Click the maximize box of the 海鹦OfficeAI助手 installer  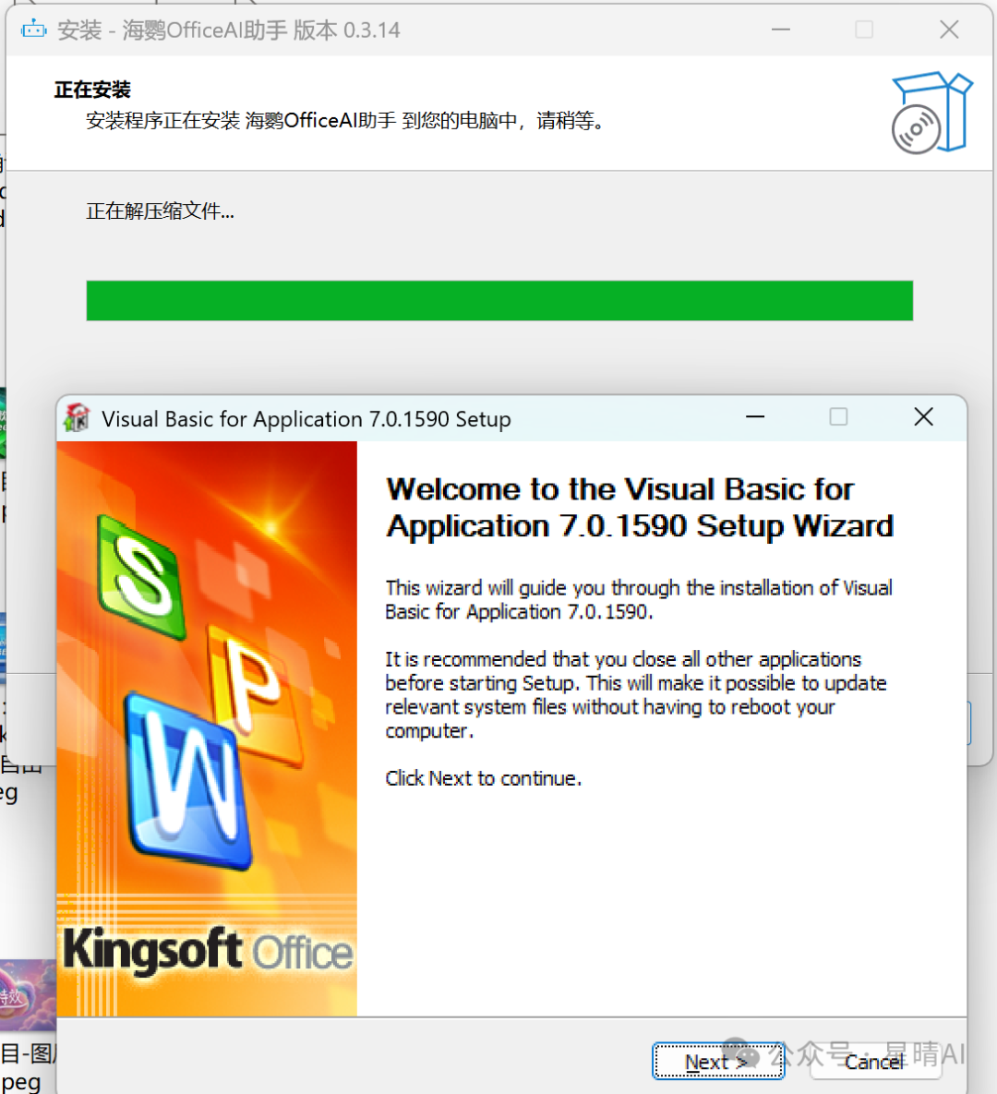click(x=864, y=30)
